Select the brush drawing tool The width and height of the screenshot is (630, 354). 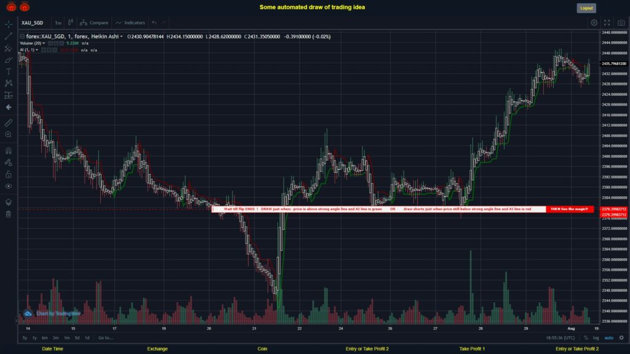(9, 60)
